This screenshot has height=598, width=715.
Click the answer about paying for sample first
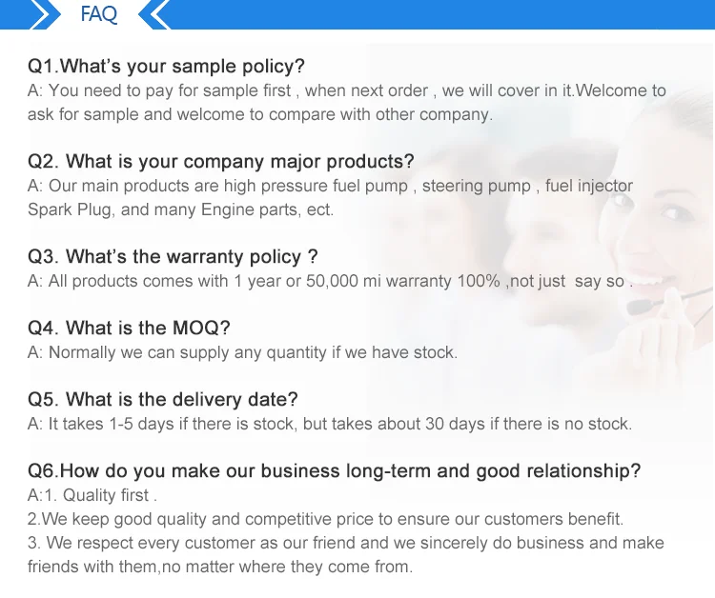pyautogui.click(x=347, y=102)
